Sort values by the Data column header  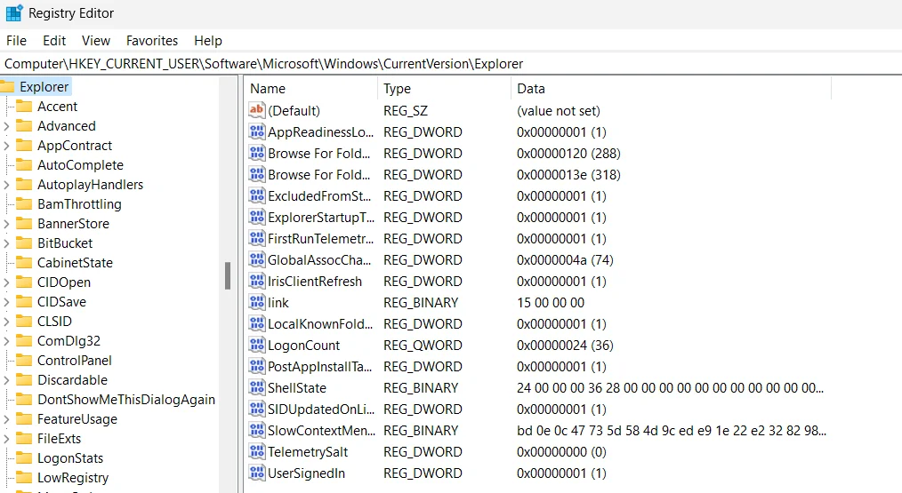point(671,89)
